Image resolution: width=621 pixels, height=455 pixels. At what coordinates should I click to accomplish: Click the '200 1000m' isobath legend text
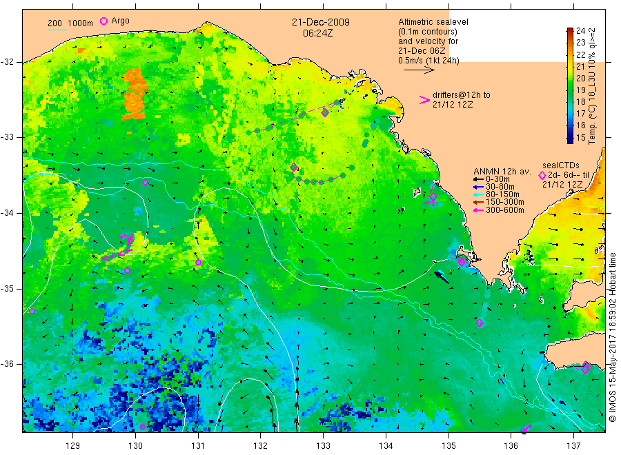coord(70,23)
